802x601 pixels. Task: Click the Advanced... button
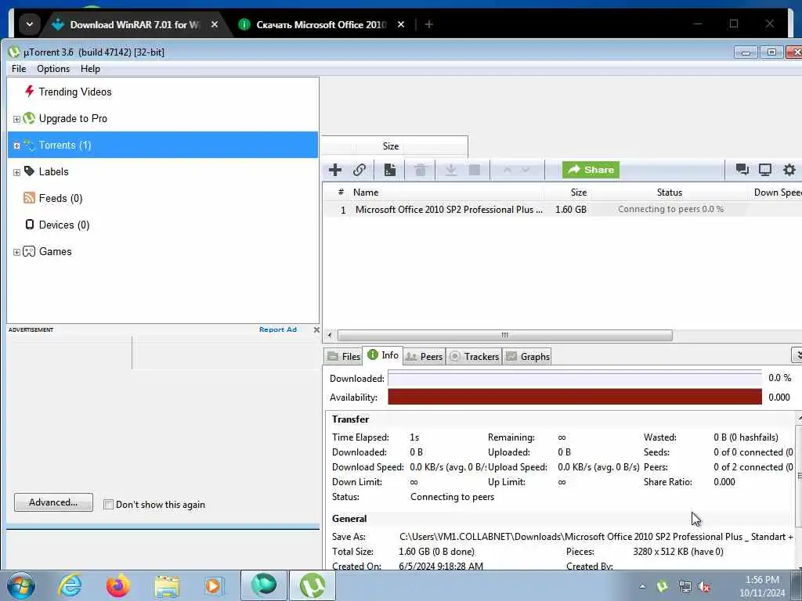click(x=53, y=502)
